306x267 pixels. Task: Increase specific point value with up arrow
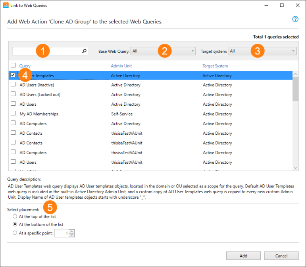pos(72,231)
